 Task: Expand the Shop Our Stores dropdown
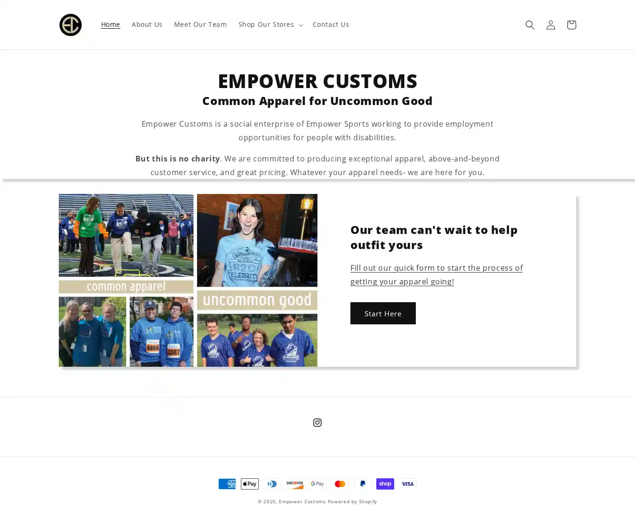(270, 24)
